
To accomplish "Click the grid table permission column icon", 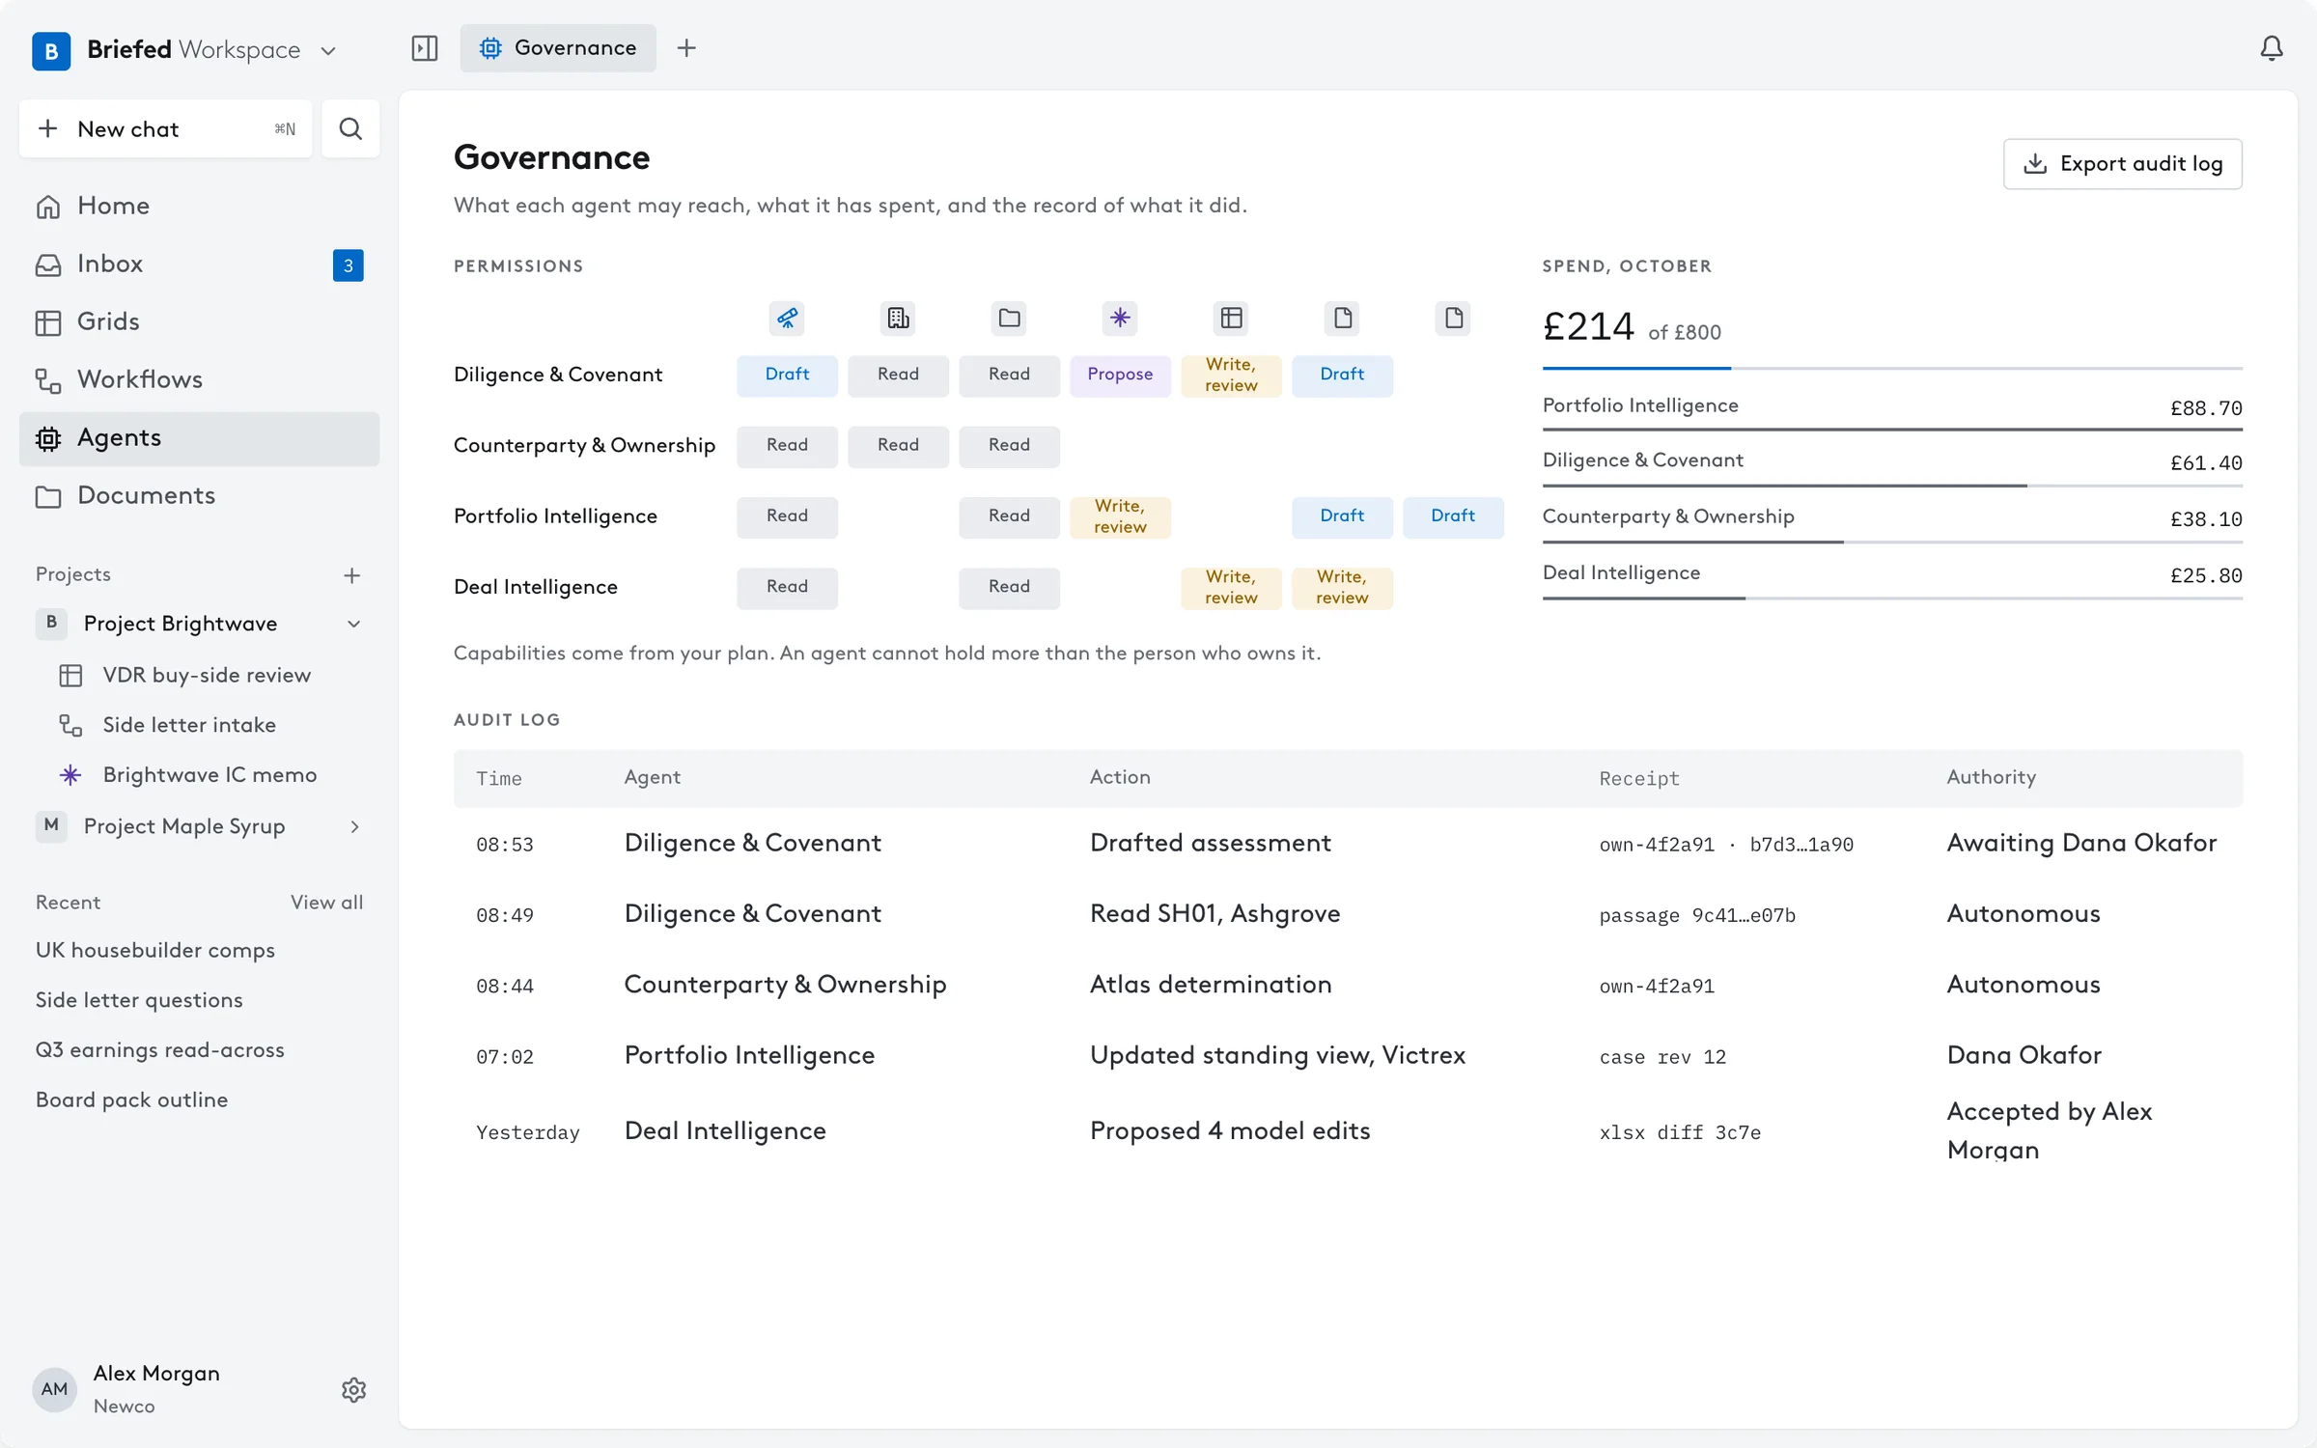I will 1231,318.
